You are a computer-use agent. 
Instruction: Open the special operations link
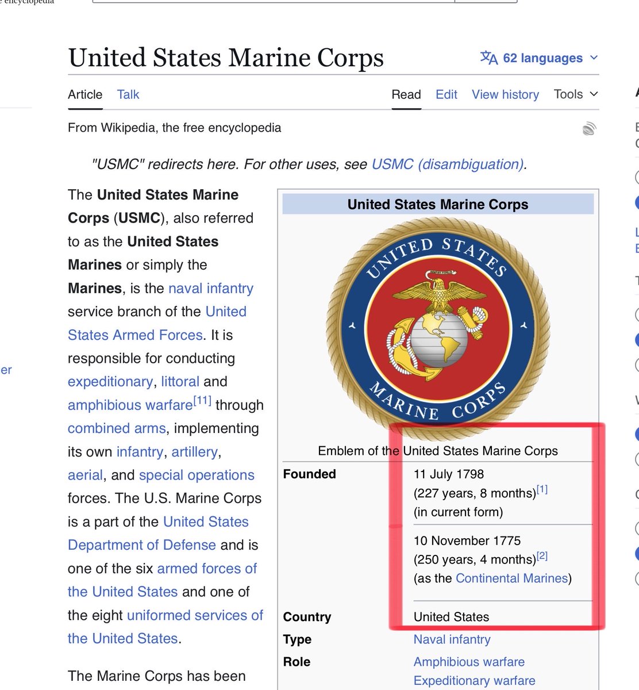point(197,475)
